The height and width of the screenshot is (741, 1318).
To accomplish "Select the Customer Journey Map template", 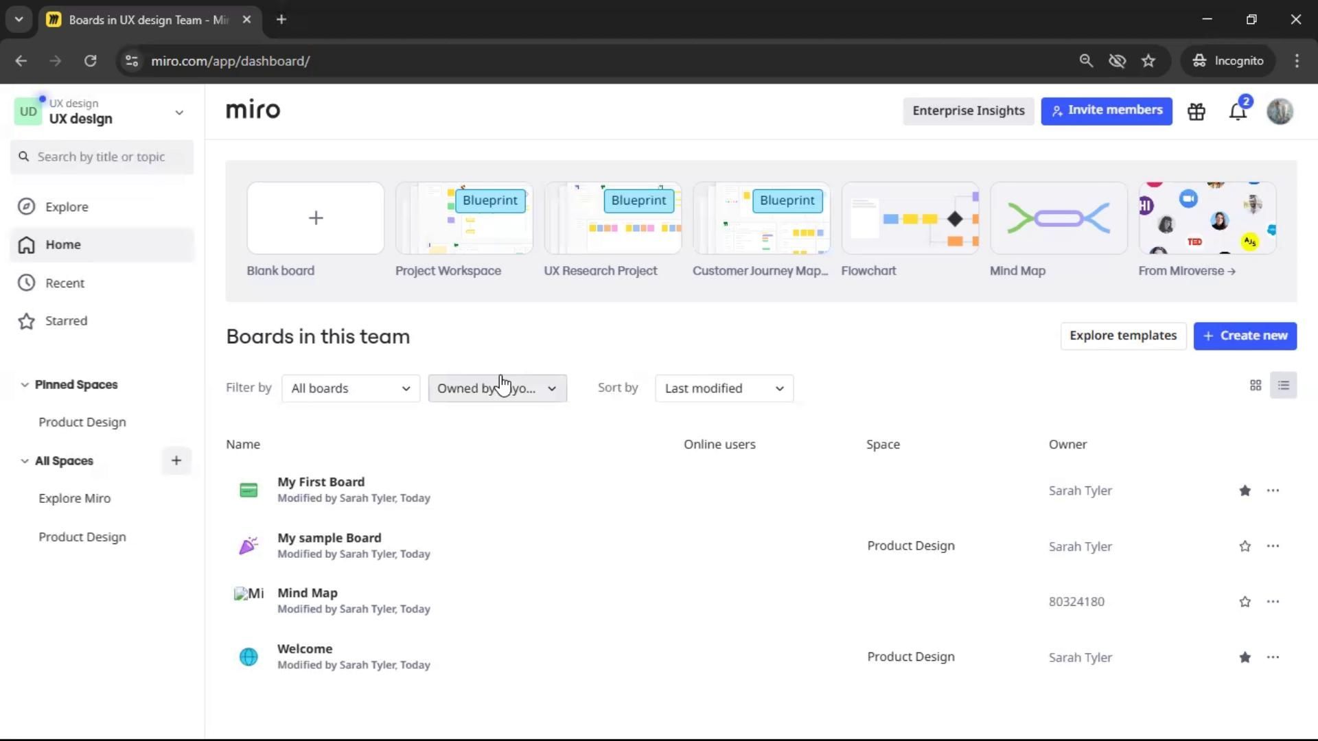I will coord(761,218).
